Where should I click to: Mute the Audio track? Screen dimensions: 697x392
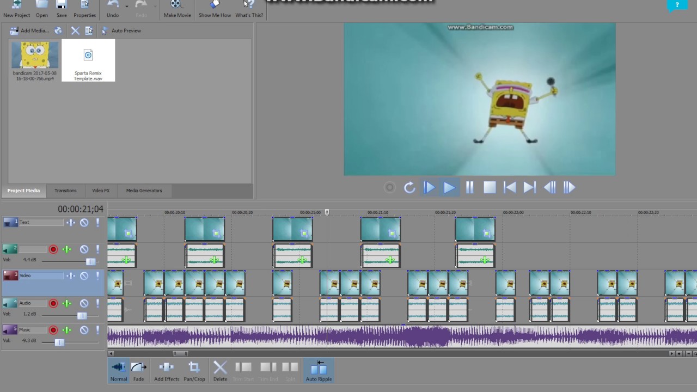[x=84, y=303]
